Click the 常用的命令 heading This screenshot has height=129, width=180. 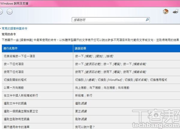pos(9,34)
